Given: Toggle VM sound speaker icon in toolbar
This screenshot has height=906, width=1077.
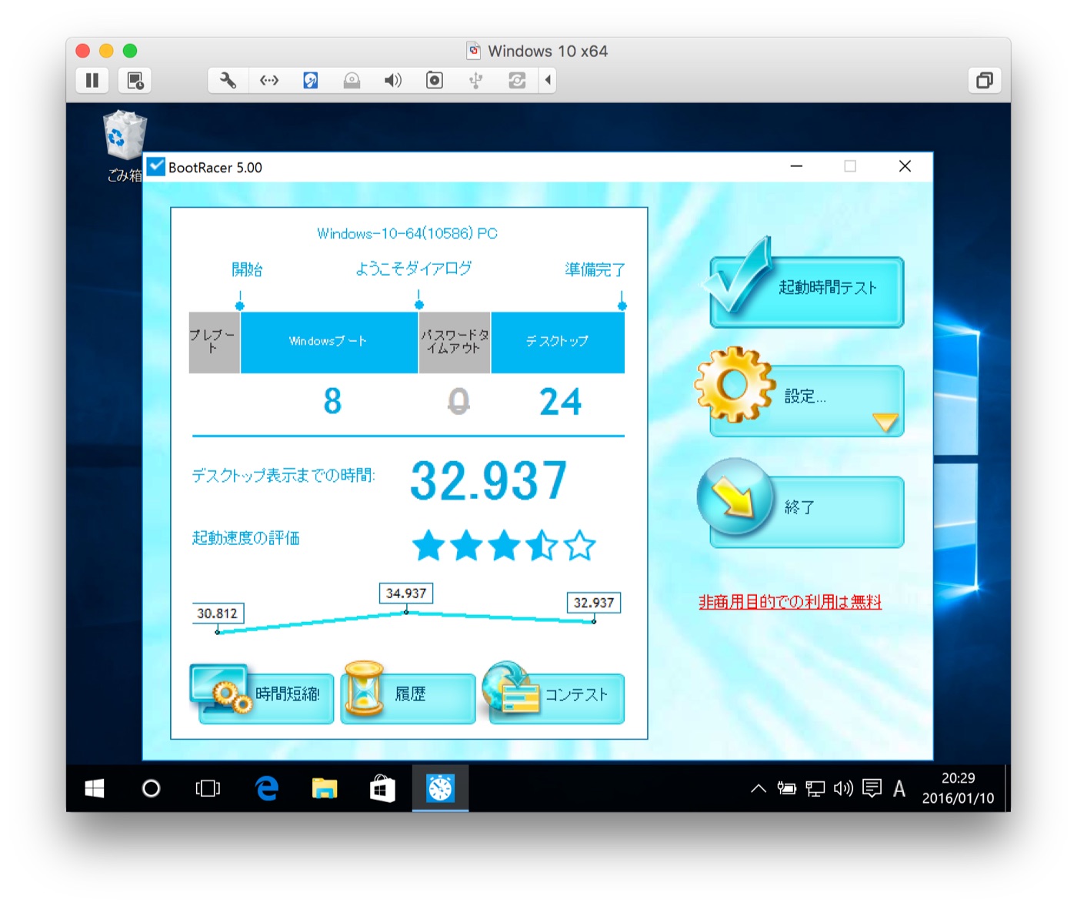Looking at the screenshot, I should coord(393,80).
